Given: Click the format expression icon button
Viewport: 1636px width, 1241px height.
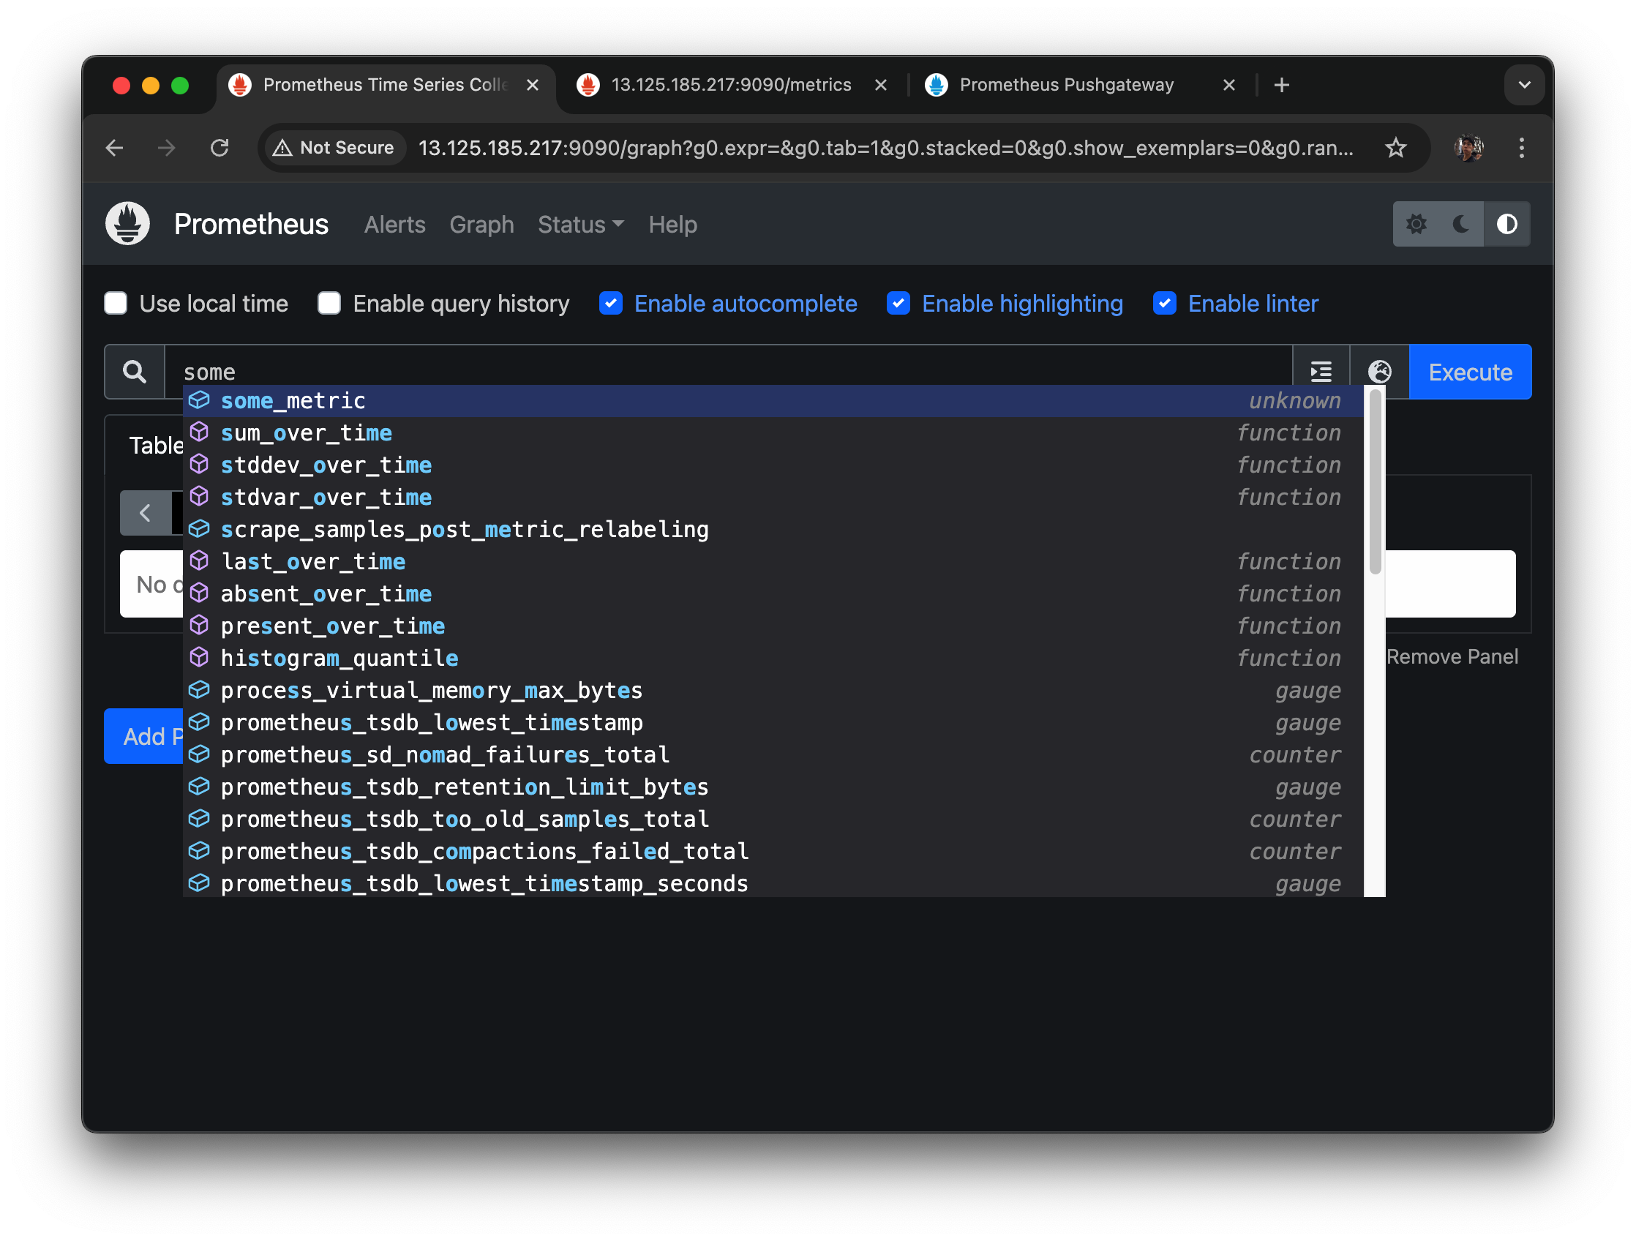Looking at the screenshot, I should [1321, 371].
